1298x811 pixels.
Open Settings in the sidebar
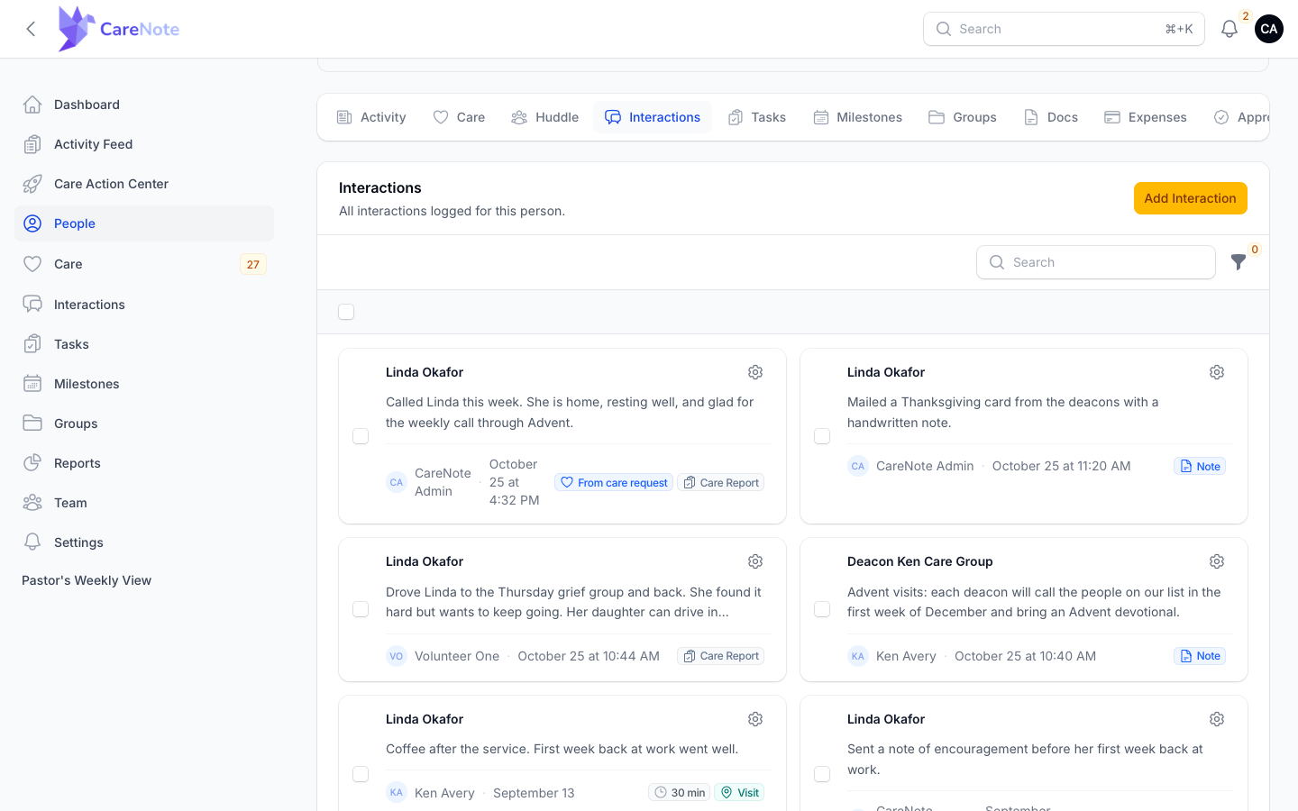click(144, 542)
